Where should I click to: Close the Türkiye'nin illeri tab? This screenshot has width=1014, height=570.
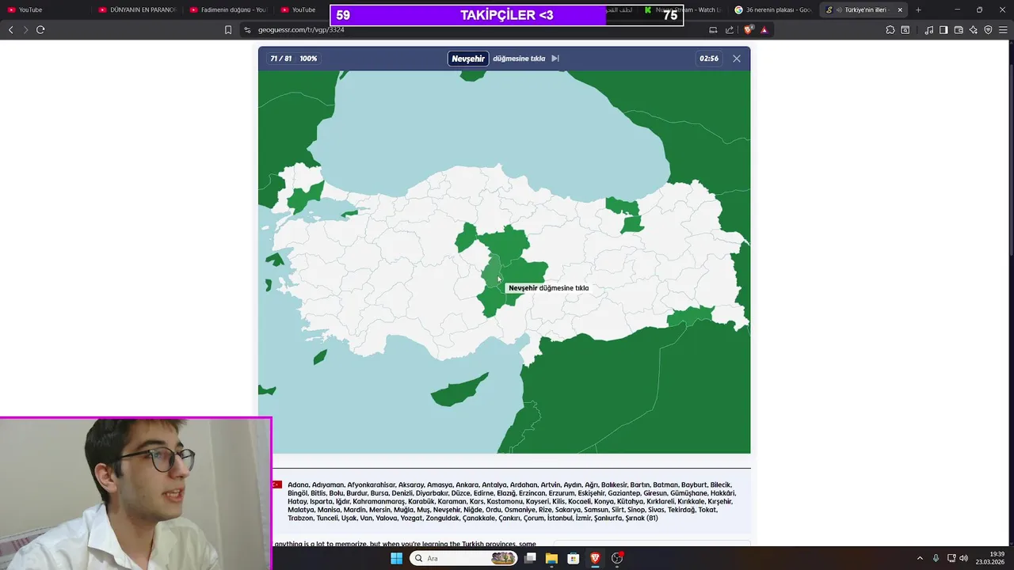(x=900, y=9)
